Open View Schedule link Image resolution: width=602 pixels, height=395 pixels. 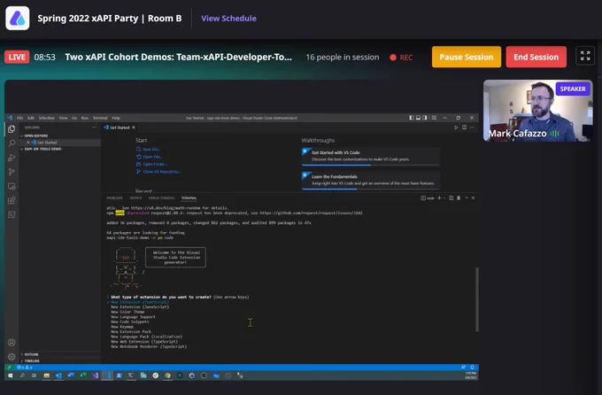228,18
